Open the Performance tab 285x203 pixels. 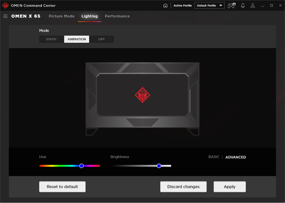pyautogui.click(x=117, y=16)
